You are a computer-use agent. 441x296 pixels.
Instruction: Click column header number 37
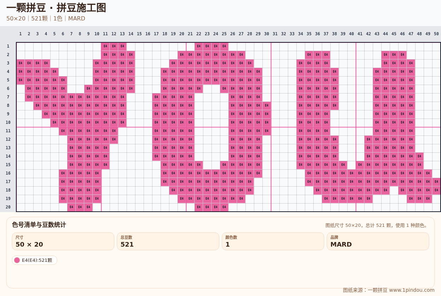click(326, 34)
